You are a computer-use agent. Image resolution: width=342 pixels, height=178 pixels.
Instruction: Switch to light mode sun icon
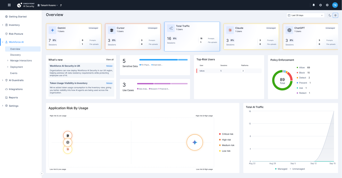[x=336, y=15]
